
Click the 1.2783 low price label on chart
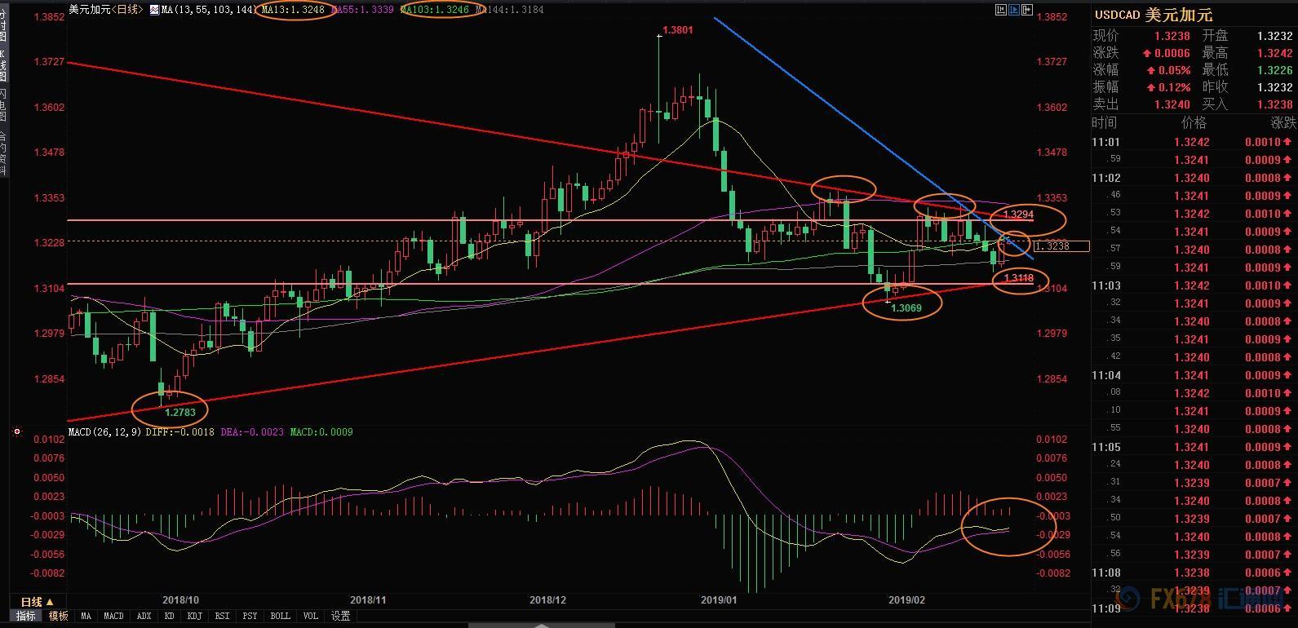tap(180, 412)
